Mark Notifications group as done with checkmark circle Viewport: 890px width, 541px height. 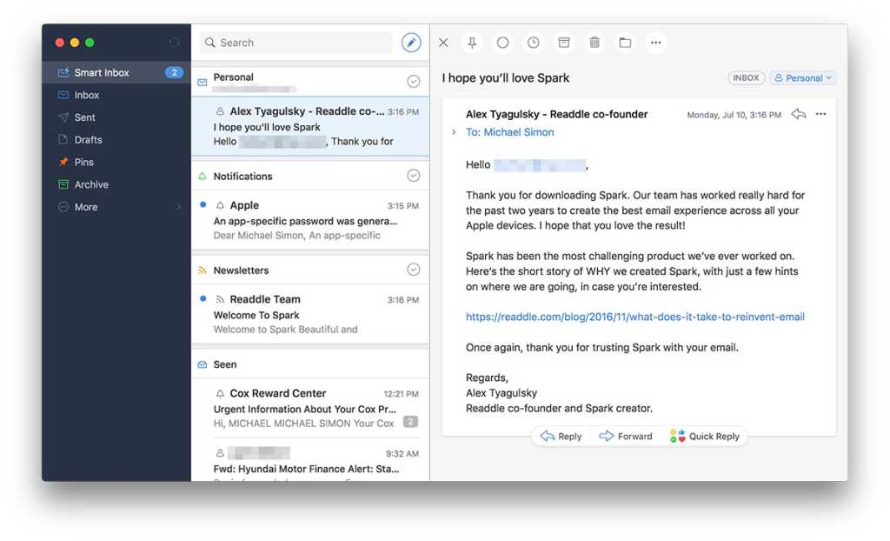click(x=414, y=176)
